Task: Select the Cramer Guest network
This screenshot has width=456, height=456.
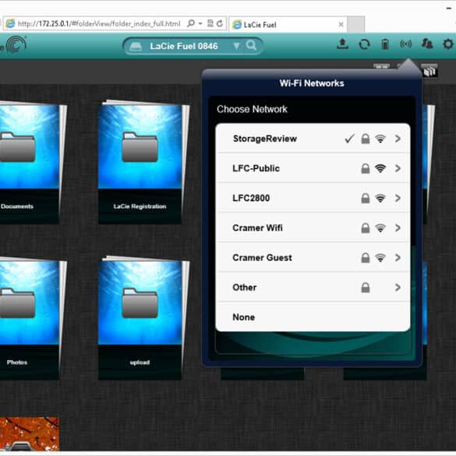Action: coord(313,258)
